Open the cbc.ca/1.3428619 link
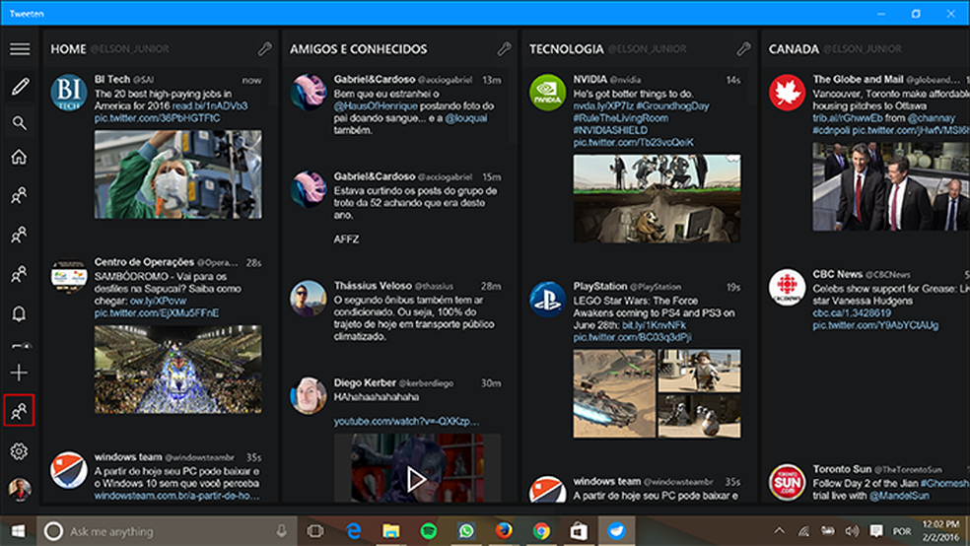The width and height of the screenshot is (970, 546). 852,312
